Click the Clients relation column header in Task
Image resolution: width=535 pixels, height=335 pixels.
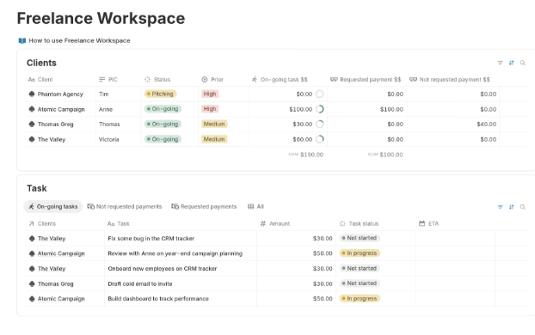coord(42,223)
